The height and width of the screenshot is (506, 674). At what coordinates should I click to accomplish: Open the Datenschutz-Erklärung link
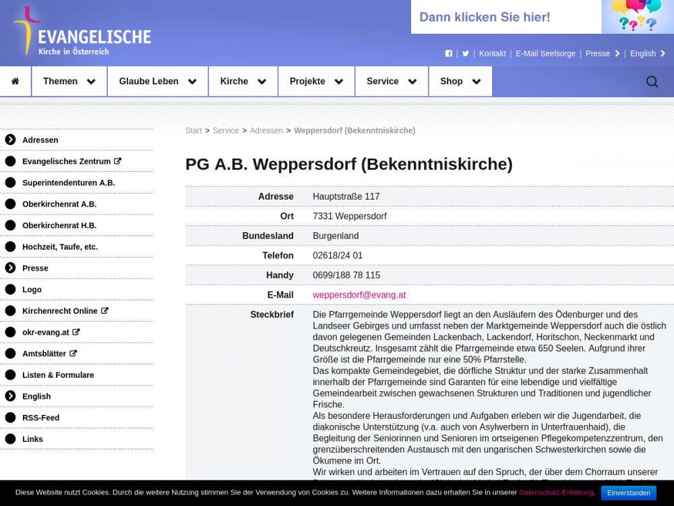(555, 493)
